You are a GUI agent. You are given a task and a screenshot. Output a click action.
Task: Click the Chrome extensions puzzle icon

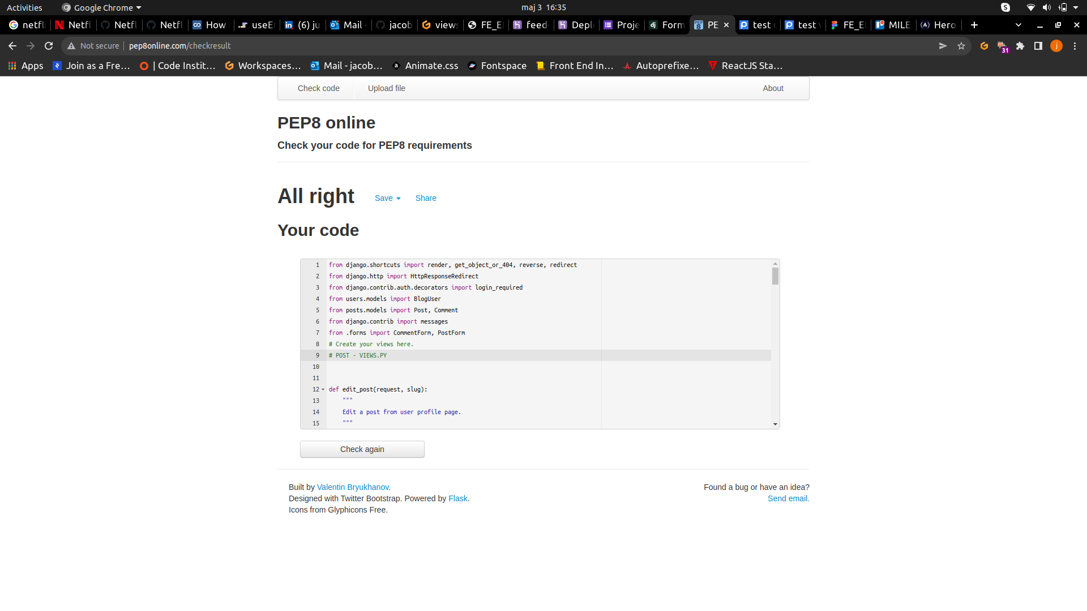tap(1020, 46)
